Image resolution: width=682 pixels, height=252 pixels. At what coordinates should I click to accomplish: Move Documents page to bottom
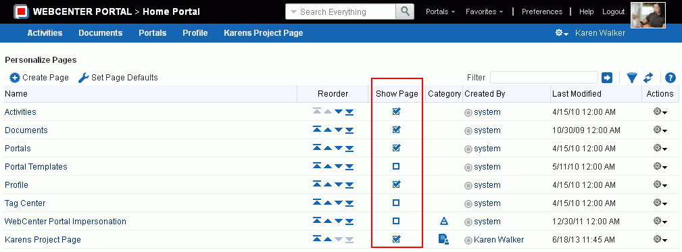pyautogui.click(x=349, y=130)
